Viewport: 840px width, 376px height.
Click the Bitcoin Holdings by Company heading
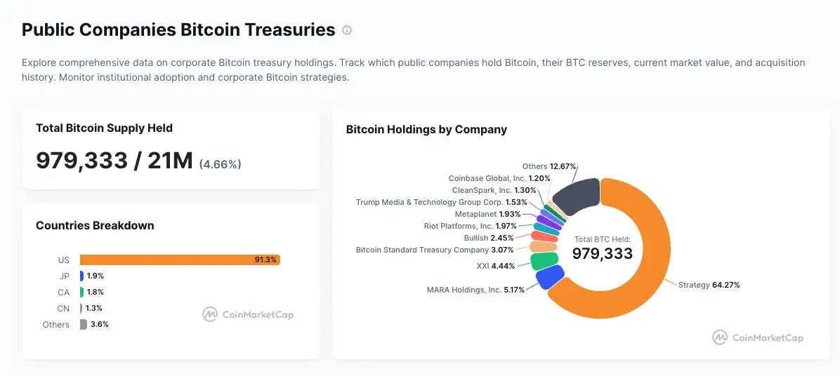(x=426, y=130)
